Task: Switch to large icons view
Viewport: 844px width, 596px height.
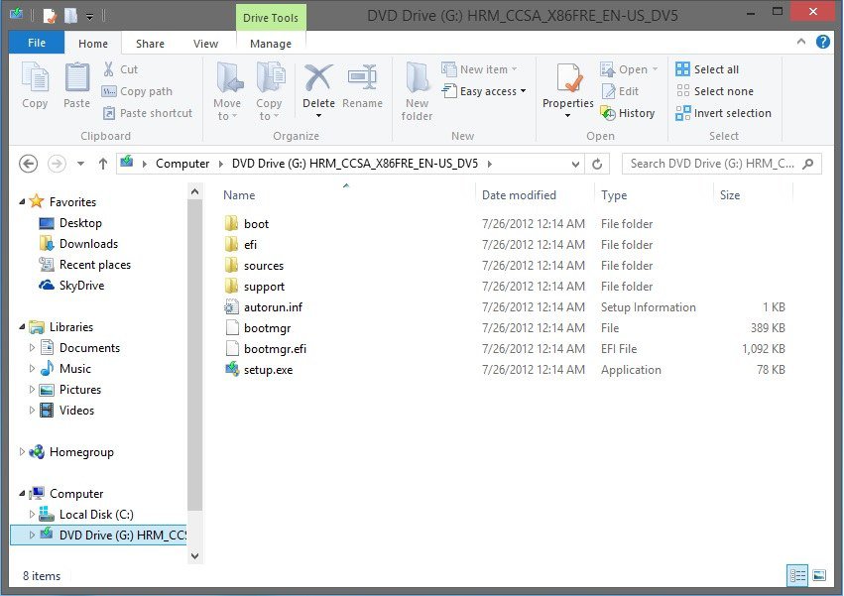Action: click(819, 575)
